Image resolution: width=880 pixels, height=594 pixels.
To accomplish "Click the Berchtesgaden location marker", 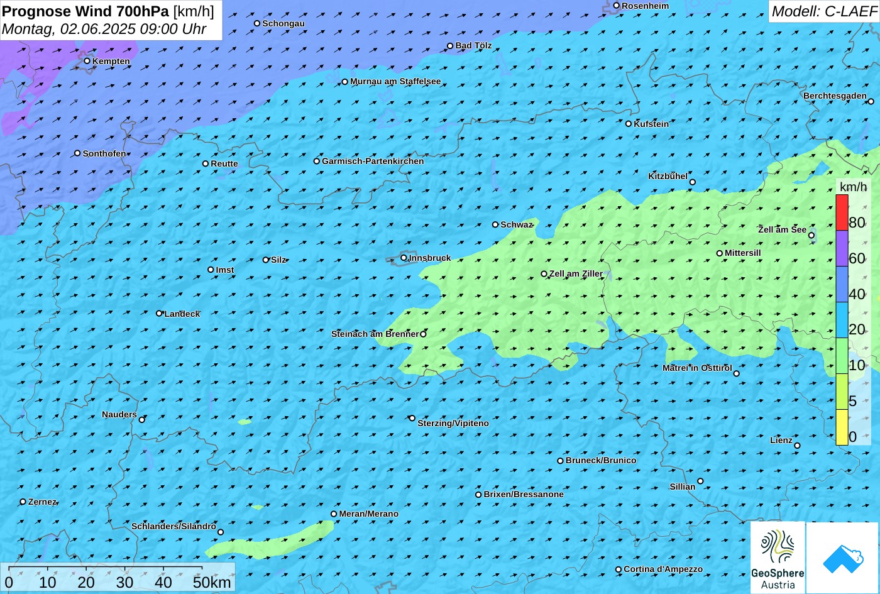I will click(x=871, y=101).
